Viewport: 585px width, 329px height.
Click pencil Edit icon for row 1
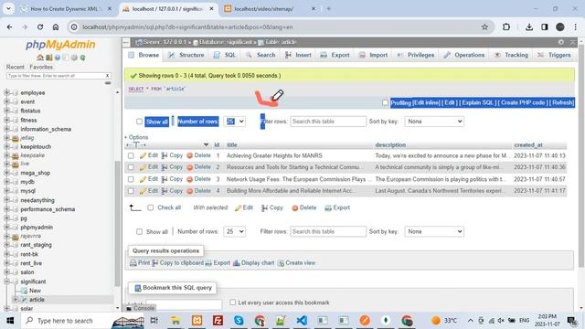[143, 155]
